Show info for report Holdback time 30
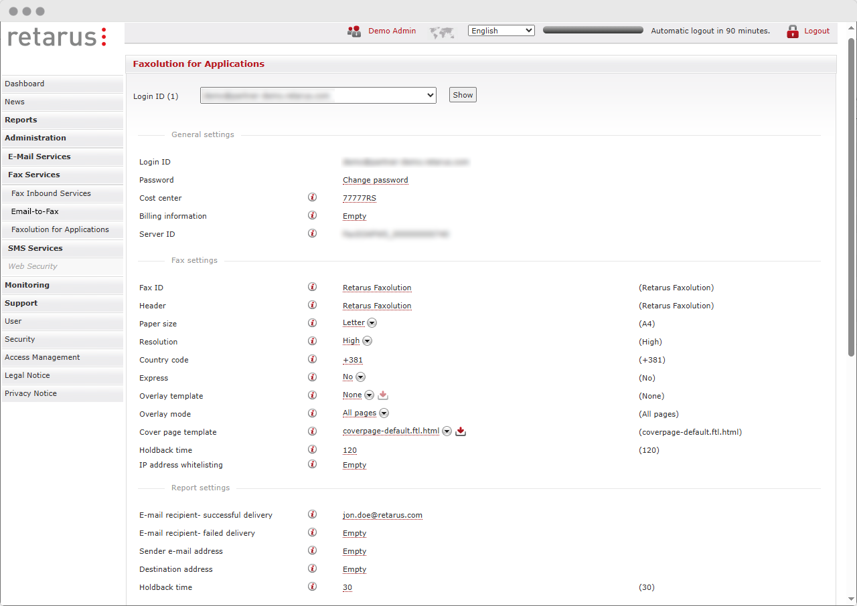Screen dimensions: 857x606 coord(312,587)
